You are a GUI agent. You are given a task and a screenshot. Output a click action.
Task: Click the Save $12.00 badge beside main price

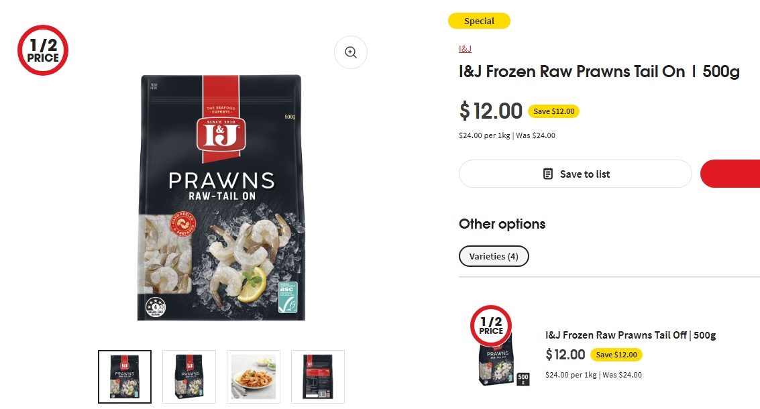click(x=553, y=111)
